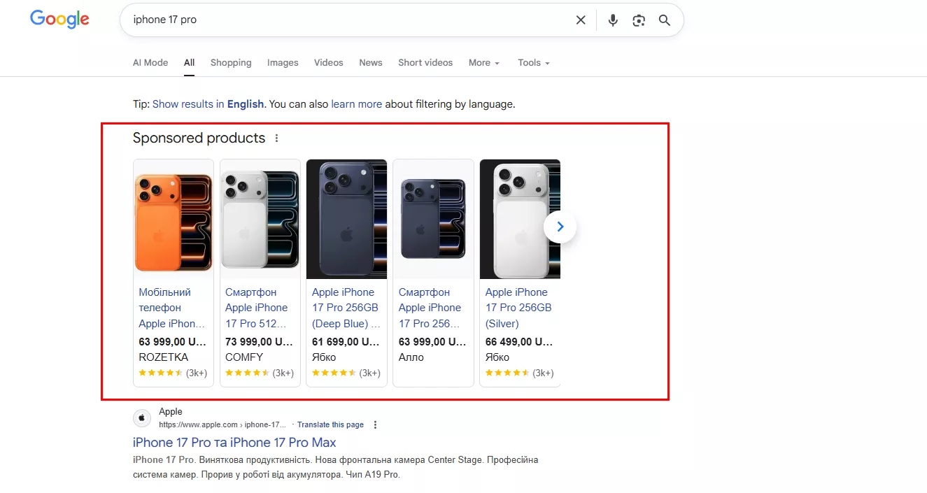Click the search magnifier icon
Screen dimensions: 927x493
click(664, 20)
